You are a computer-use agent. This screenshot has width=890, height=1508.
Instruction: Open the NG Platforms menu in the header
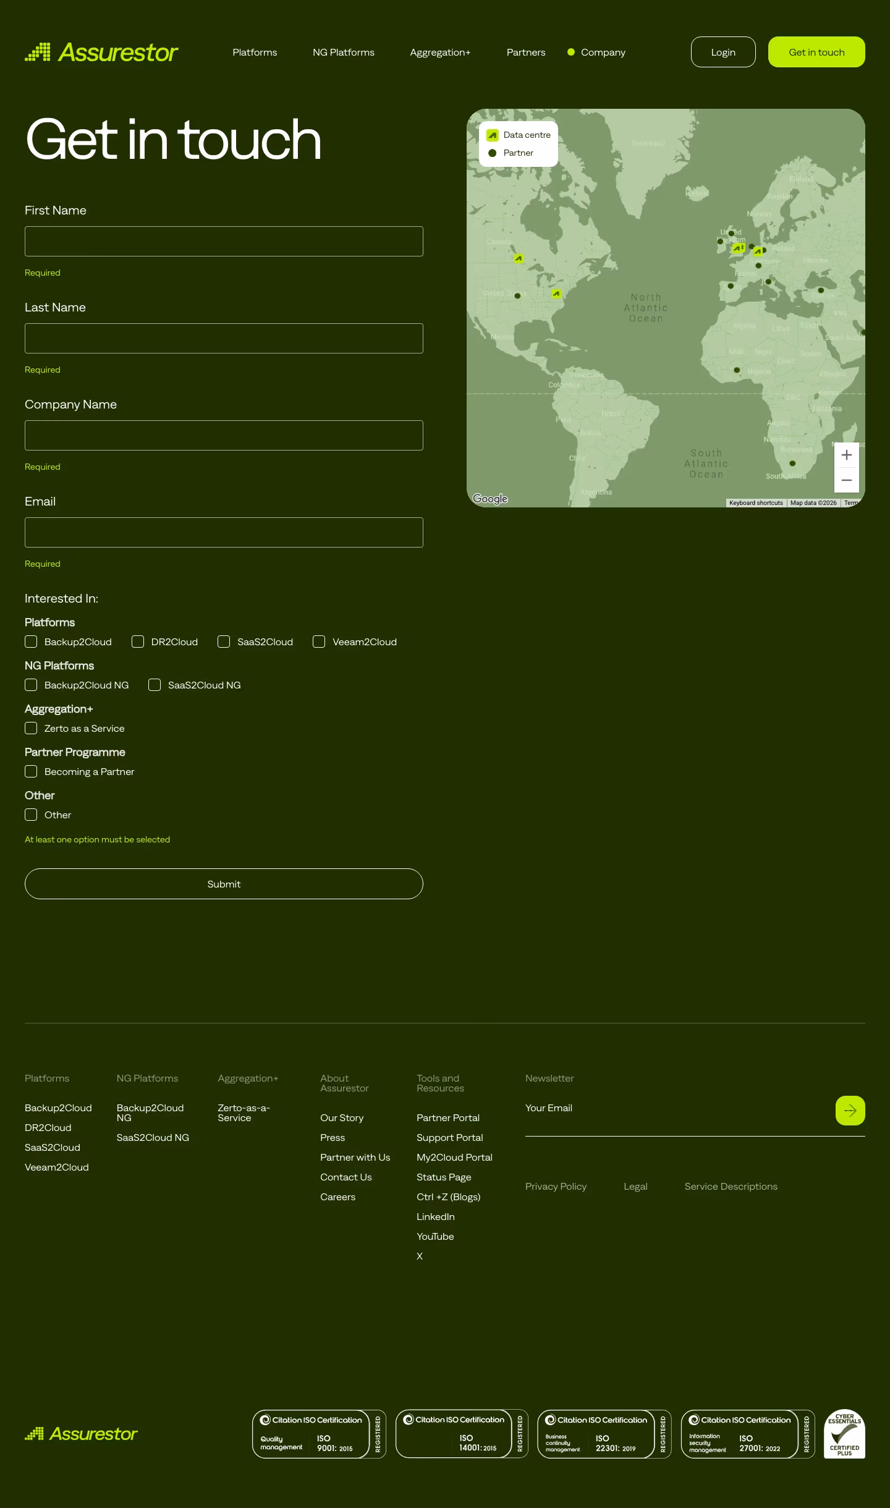(344, 53)
